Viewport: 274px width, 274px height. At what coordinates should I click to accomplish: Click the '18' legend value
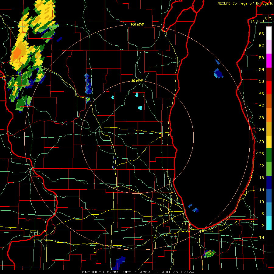[262, 178]
